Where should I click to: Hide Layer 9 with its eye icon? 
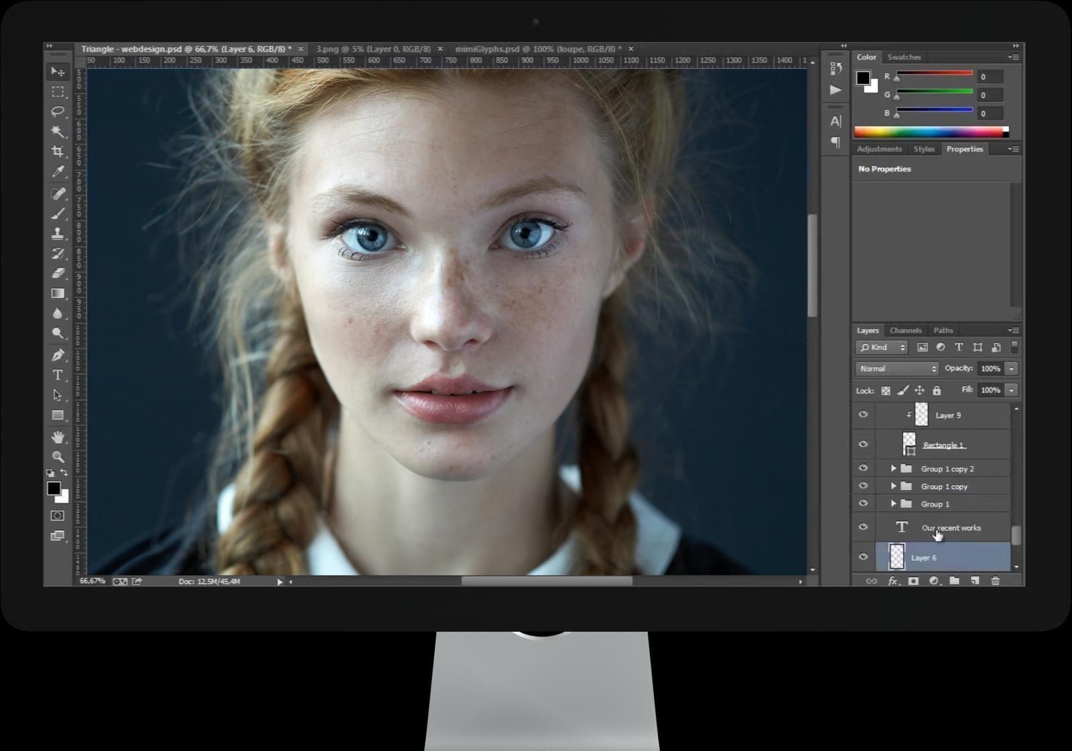863,415
